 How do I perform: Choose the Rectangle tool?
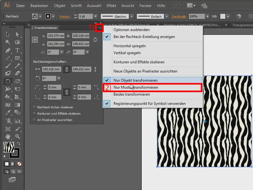tap(17, 58)
